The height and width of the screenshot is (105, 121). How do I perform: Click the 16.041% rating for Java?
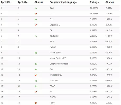[94, 8]
